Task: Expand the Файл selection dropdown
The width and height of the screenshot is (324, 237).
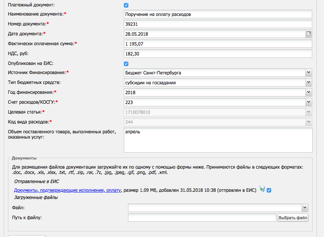Action: [x=305, y=208]
